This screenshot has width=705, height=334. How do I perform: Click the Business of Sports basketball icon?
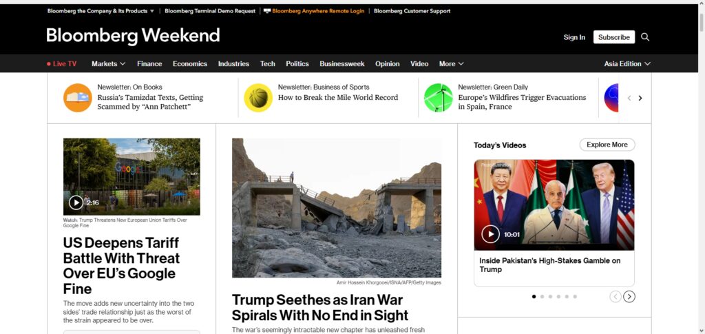click(258, 98)
